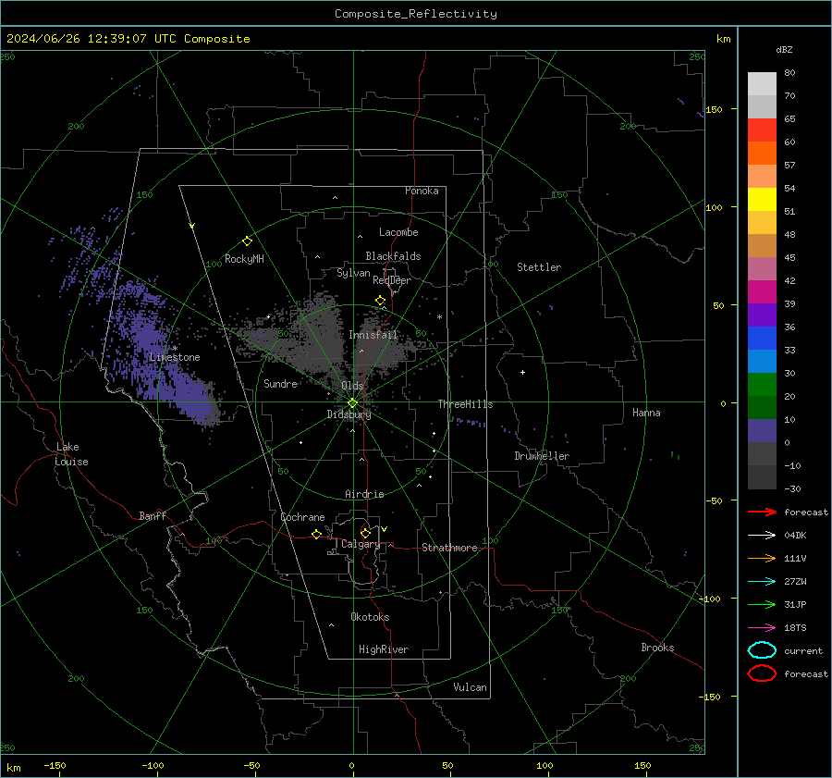Click the Hanna label
This screenshot has width=832, height=778.
646,412
